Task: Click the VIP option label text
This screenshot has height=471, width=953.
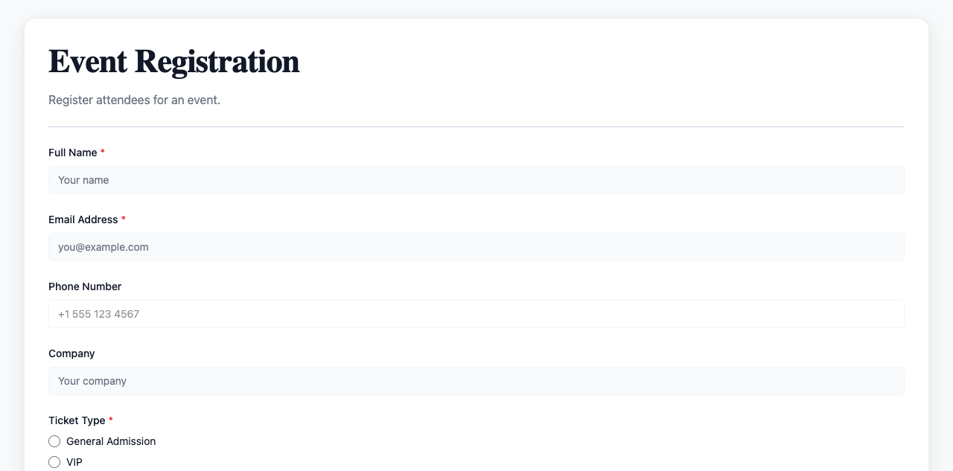Action: point(74,462)
